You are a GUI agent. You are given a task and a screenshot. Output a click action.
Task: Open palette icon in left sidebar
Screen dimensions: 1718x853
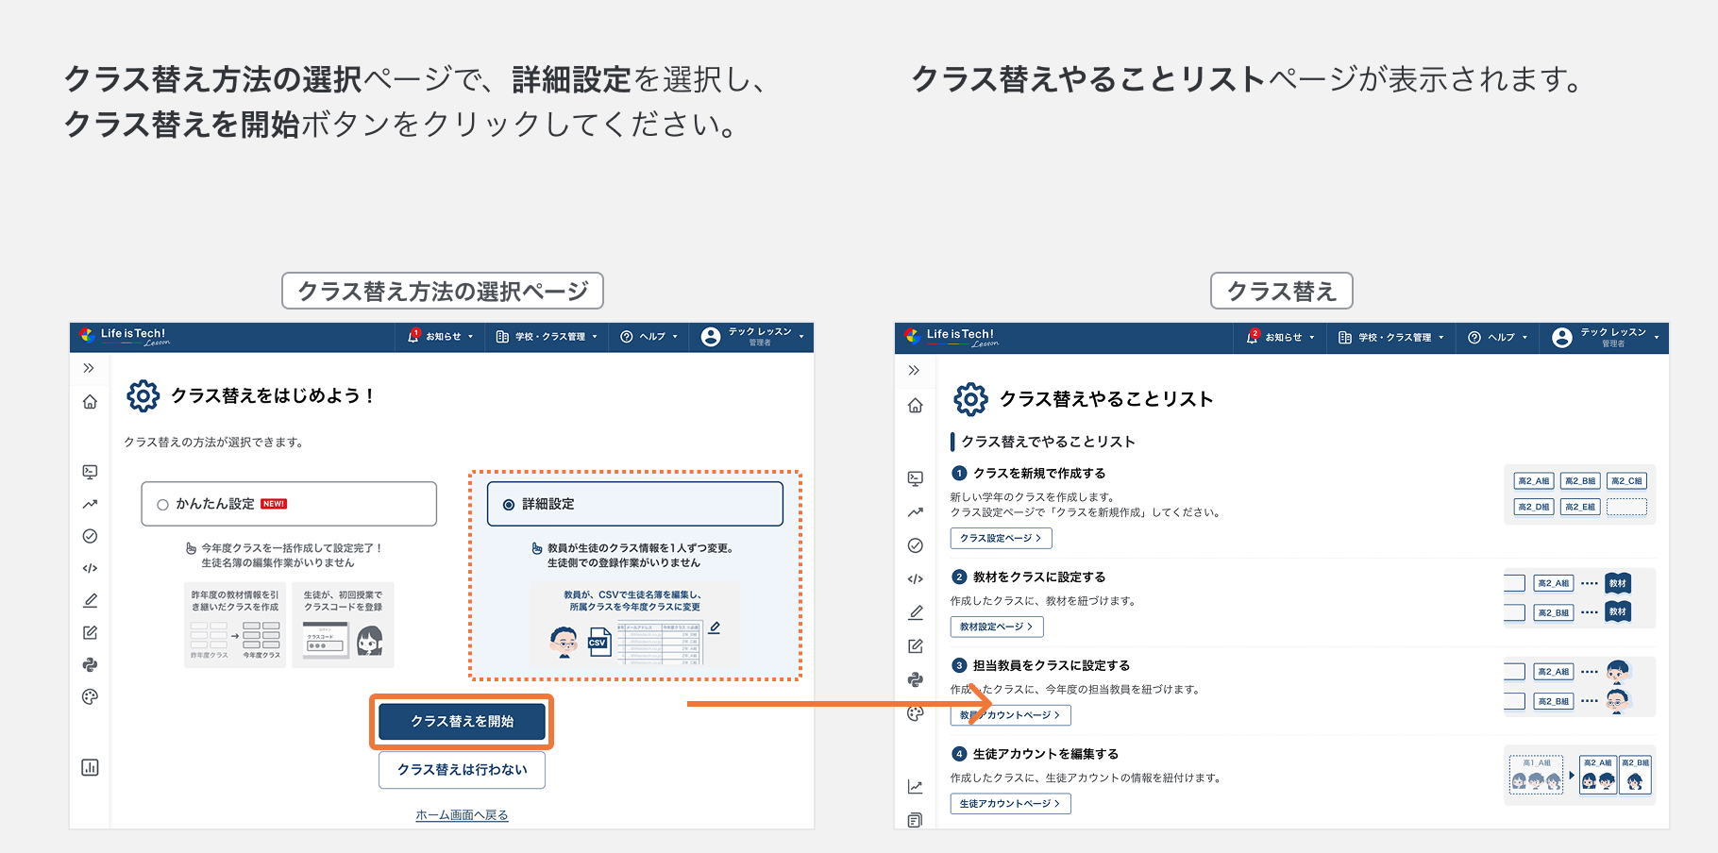[90, 696]
